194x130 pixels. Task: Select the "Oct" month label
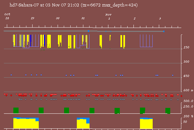[7, 14]
